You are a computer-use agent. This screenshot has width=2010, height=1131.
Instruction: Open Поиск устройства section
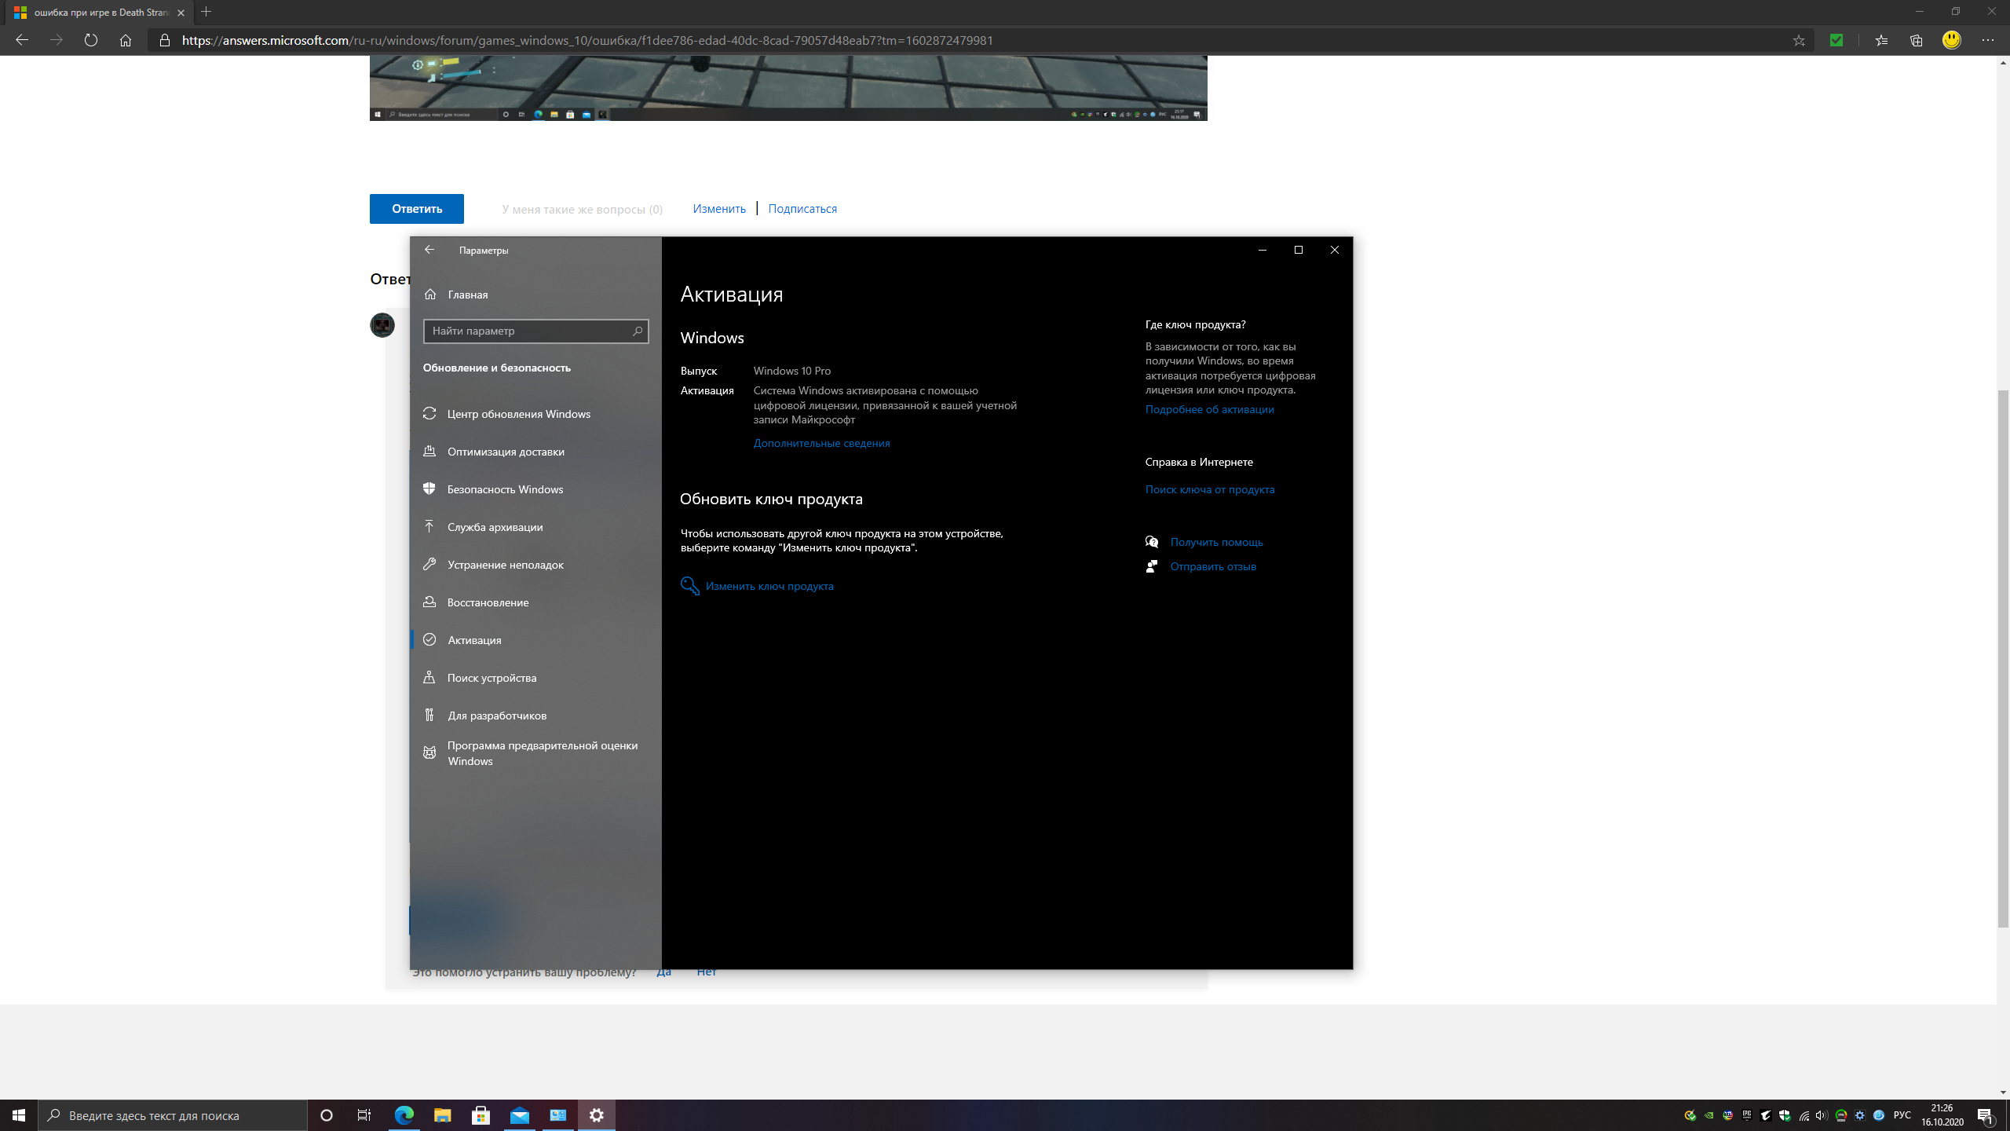tap(535, 678)
